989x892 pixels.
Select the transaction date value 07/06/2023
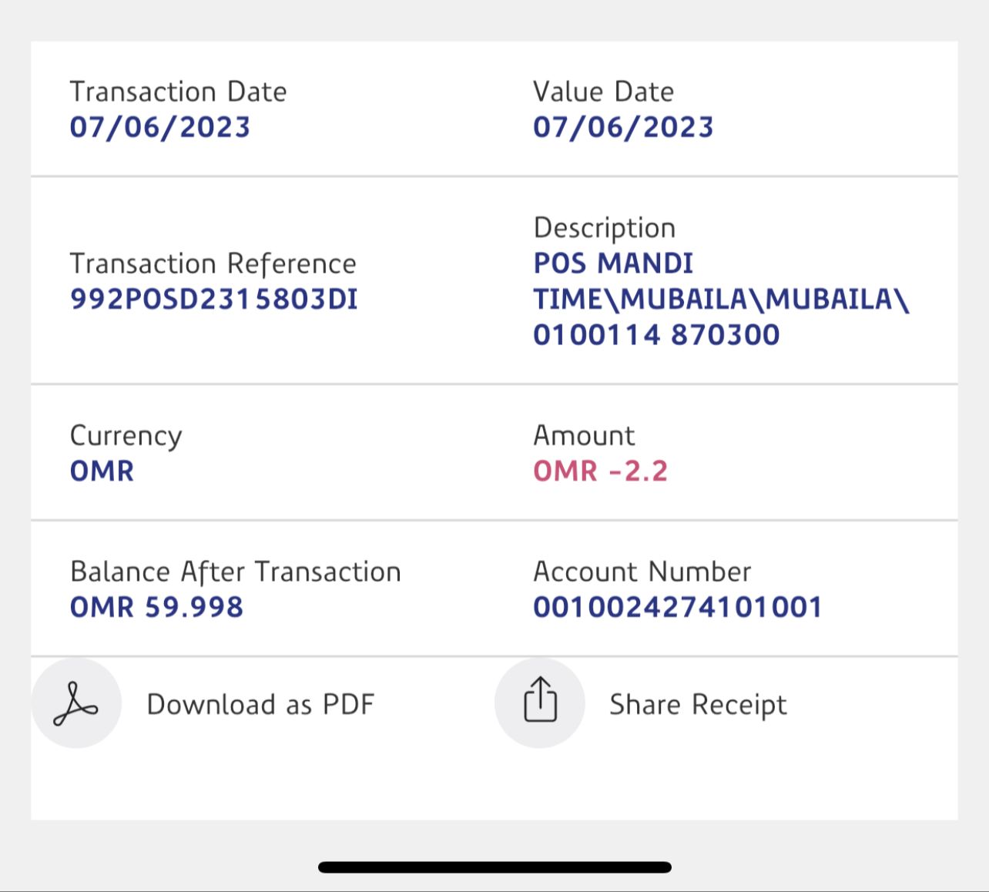pyautogui.click(x=160, y=127)
